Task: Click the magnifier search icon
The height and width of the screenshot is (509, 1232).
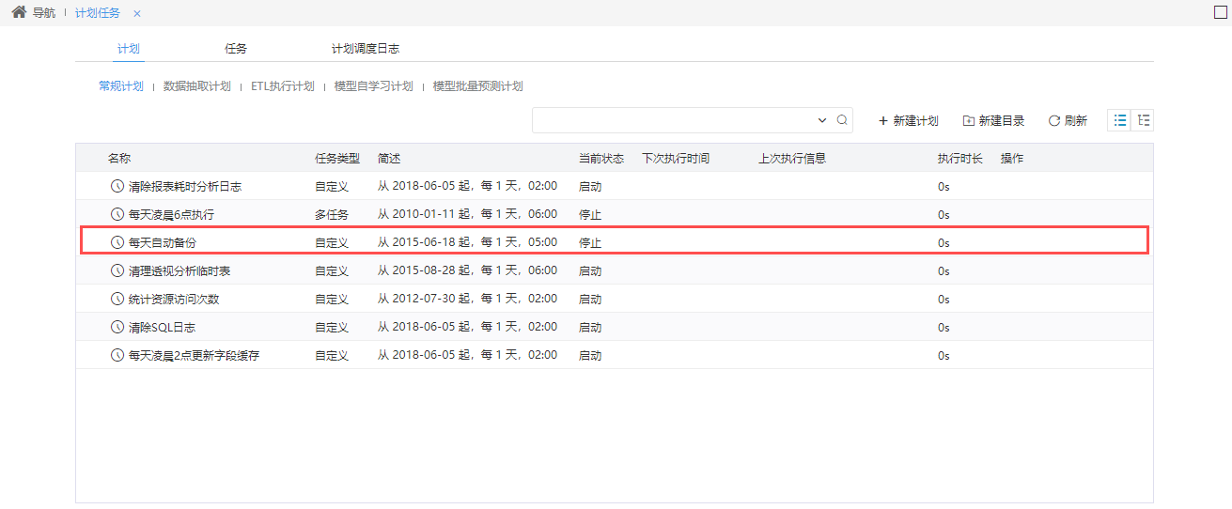Action: [842, 120]
